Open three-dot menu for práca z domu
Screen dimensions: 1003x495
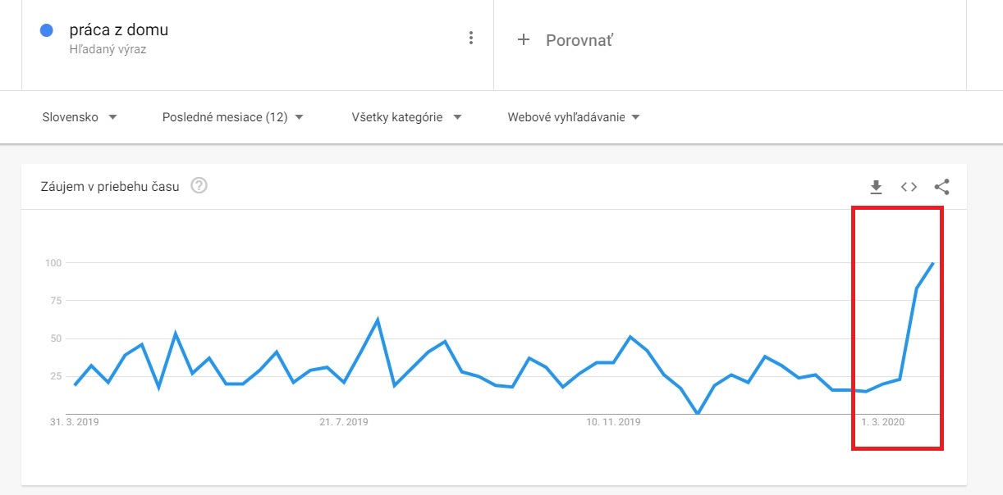coord(470,38)
